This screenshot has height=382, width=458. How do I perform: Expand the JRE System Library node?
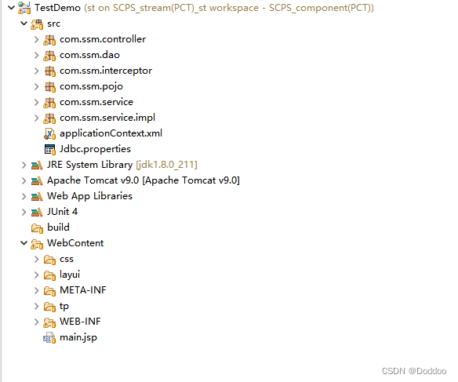[x=24, y=165]
